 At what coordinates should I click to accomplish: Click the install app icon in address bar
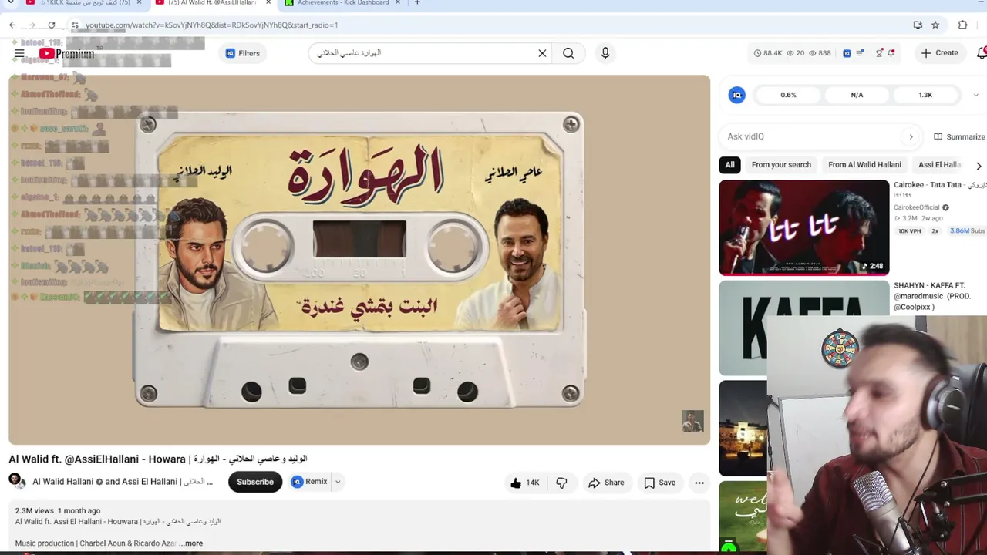coord(918,25)
